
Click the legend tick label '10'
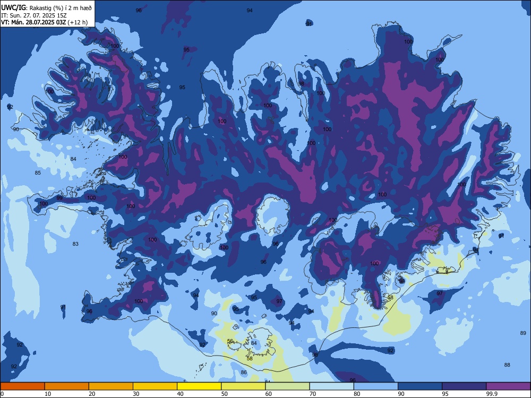(48, 394)
